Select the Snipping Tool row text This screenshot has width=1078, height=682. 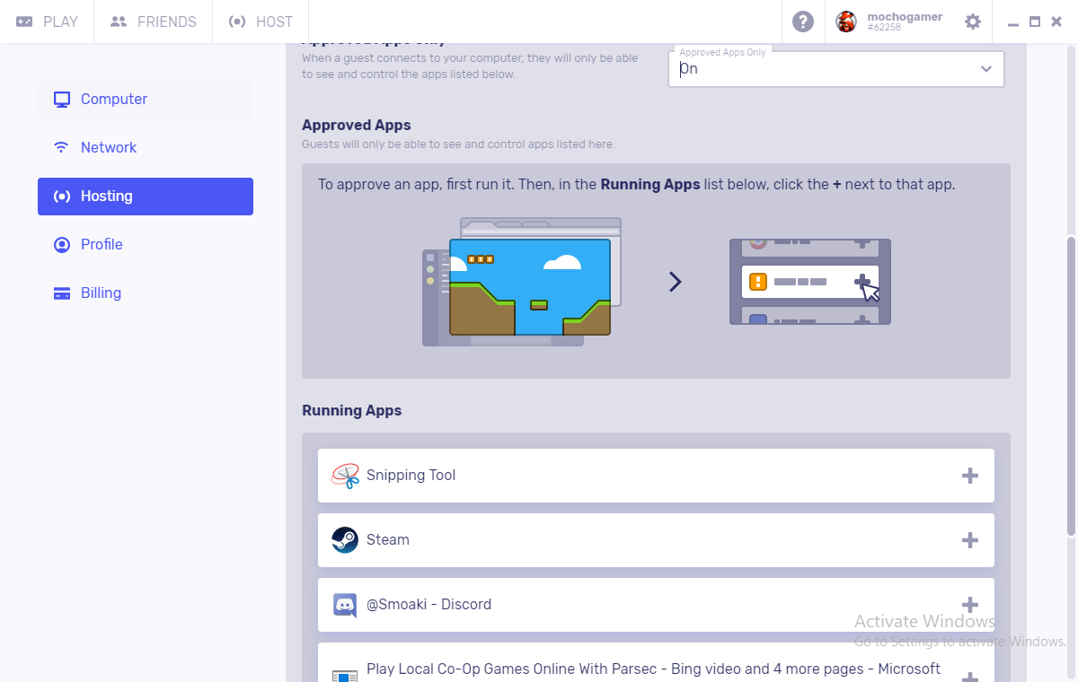[411, 476]
